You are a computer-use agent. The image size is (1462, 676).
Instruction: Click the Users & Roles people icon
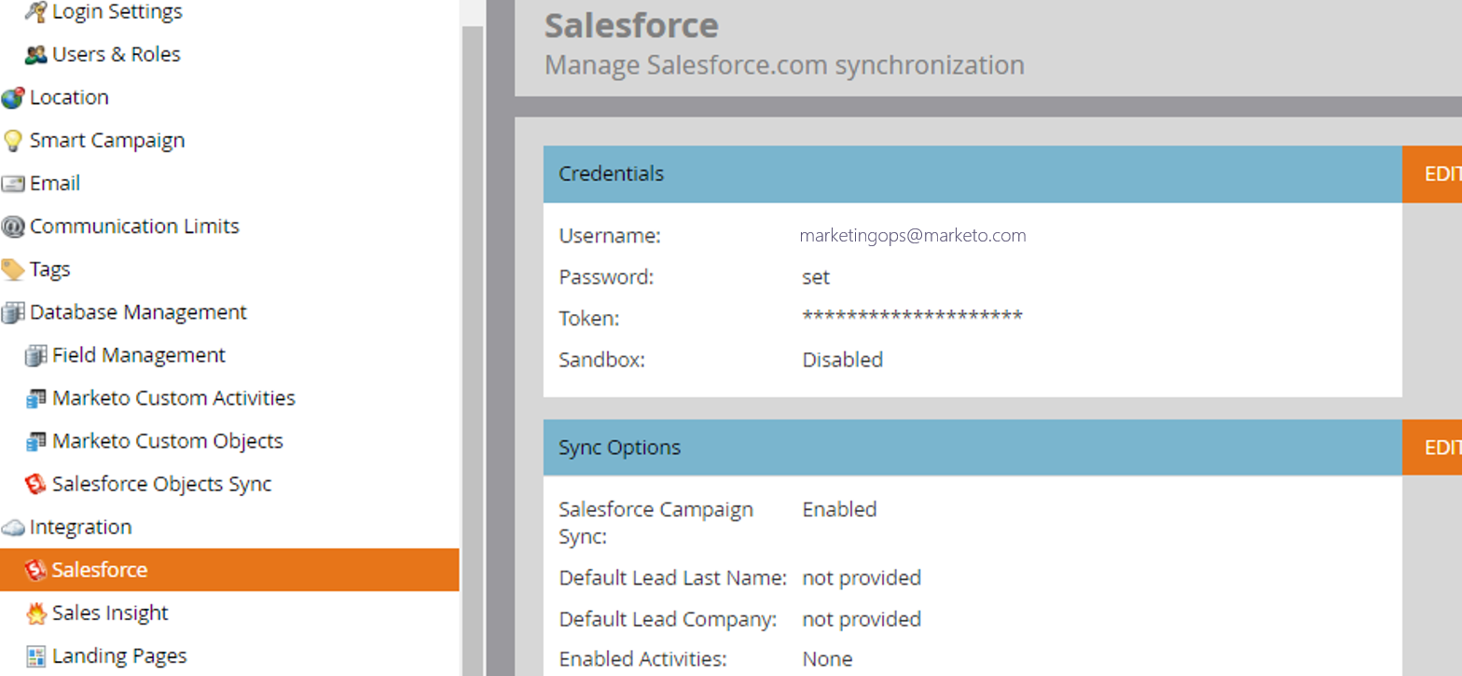pyautogui.click(x=35, y=55)
